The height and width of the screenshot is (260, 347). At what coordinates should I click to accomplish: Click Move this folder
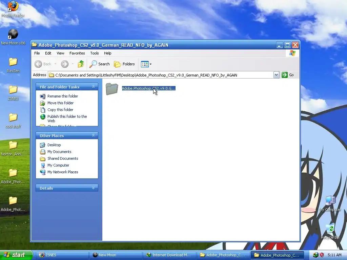(60, 103)
